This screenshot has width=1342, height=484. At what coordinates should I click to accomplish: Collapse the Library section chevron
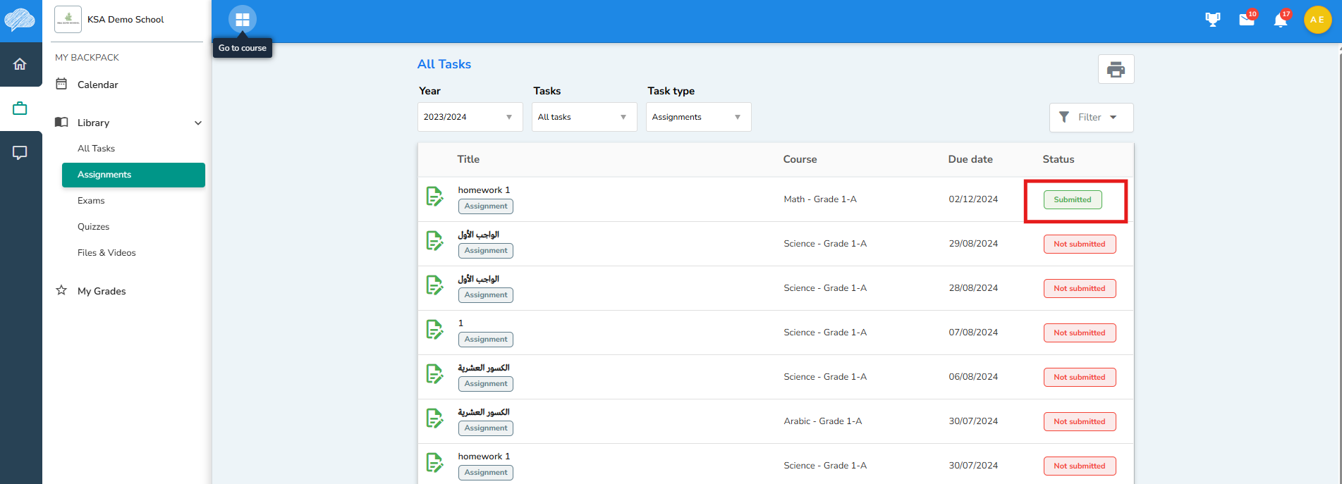pyautogui.click(x=198, y=123)
